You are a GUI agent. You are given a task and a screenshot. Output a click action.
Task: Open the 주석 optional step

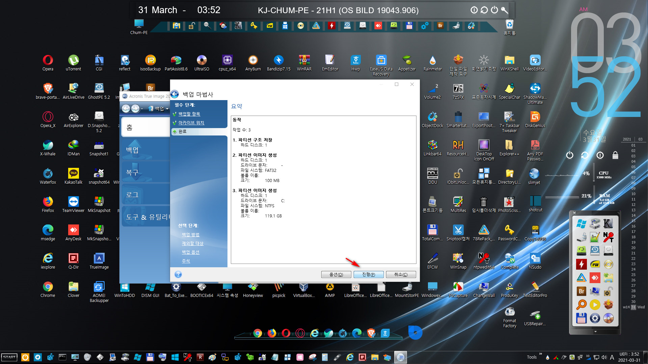[186, 261]
